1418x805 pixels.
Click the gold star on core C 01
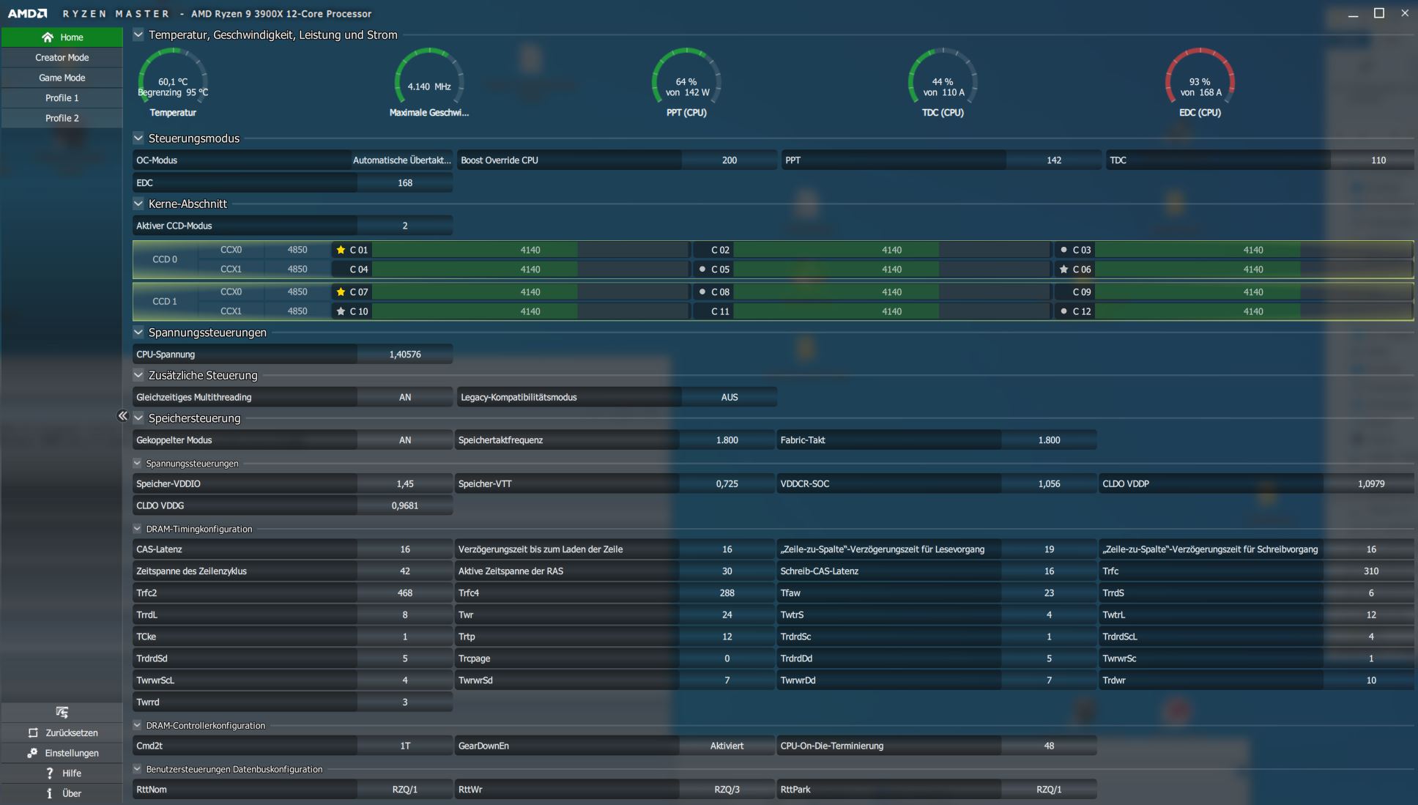(341, 250)
